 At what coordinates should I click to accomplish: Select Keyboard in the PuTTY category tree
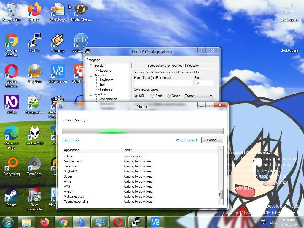tap(107, 80)
